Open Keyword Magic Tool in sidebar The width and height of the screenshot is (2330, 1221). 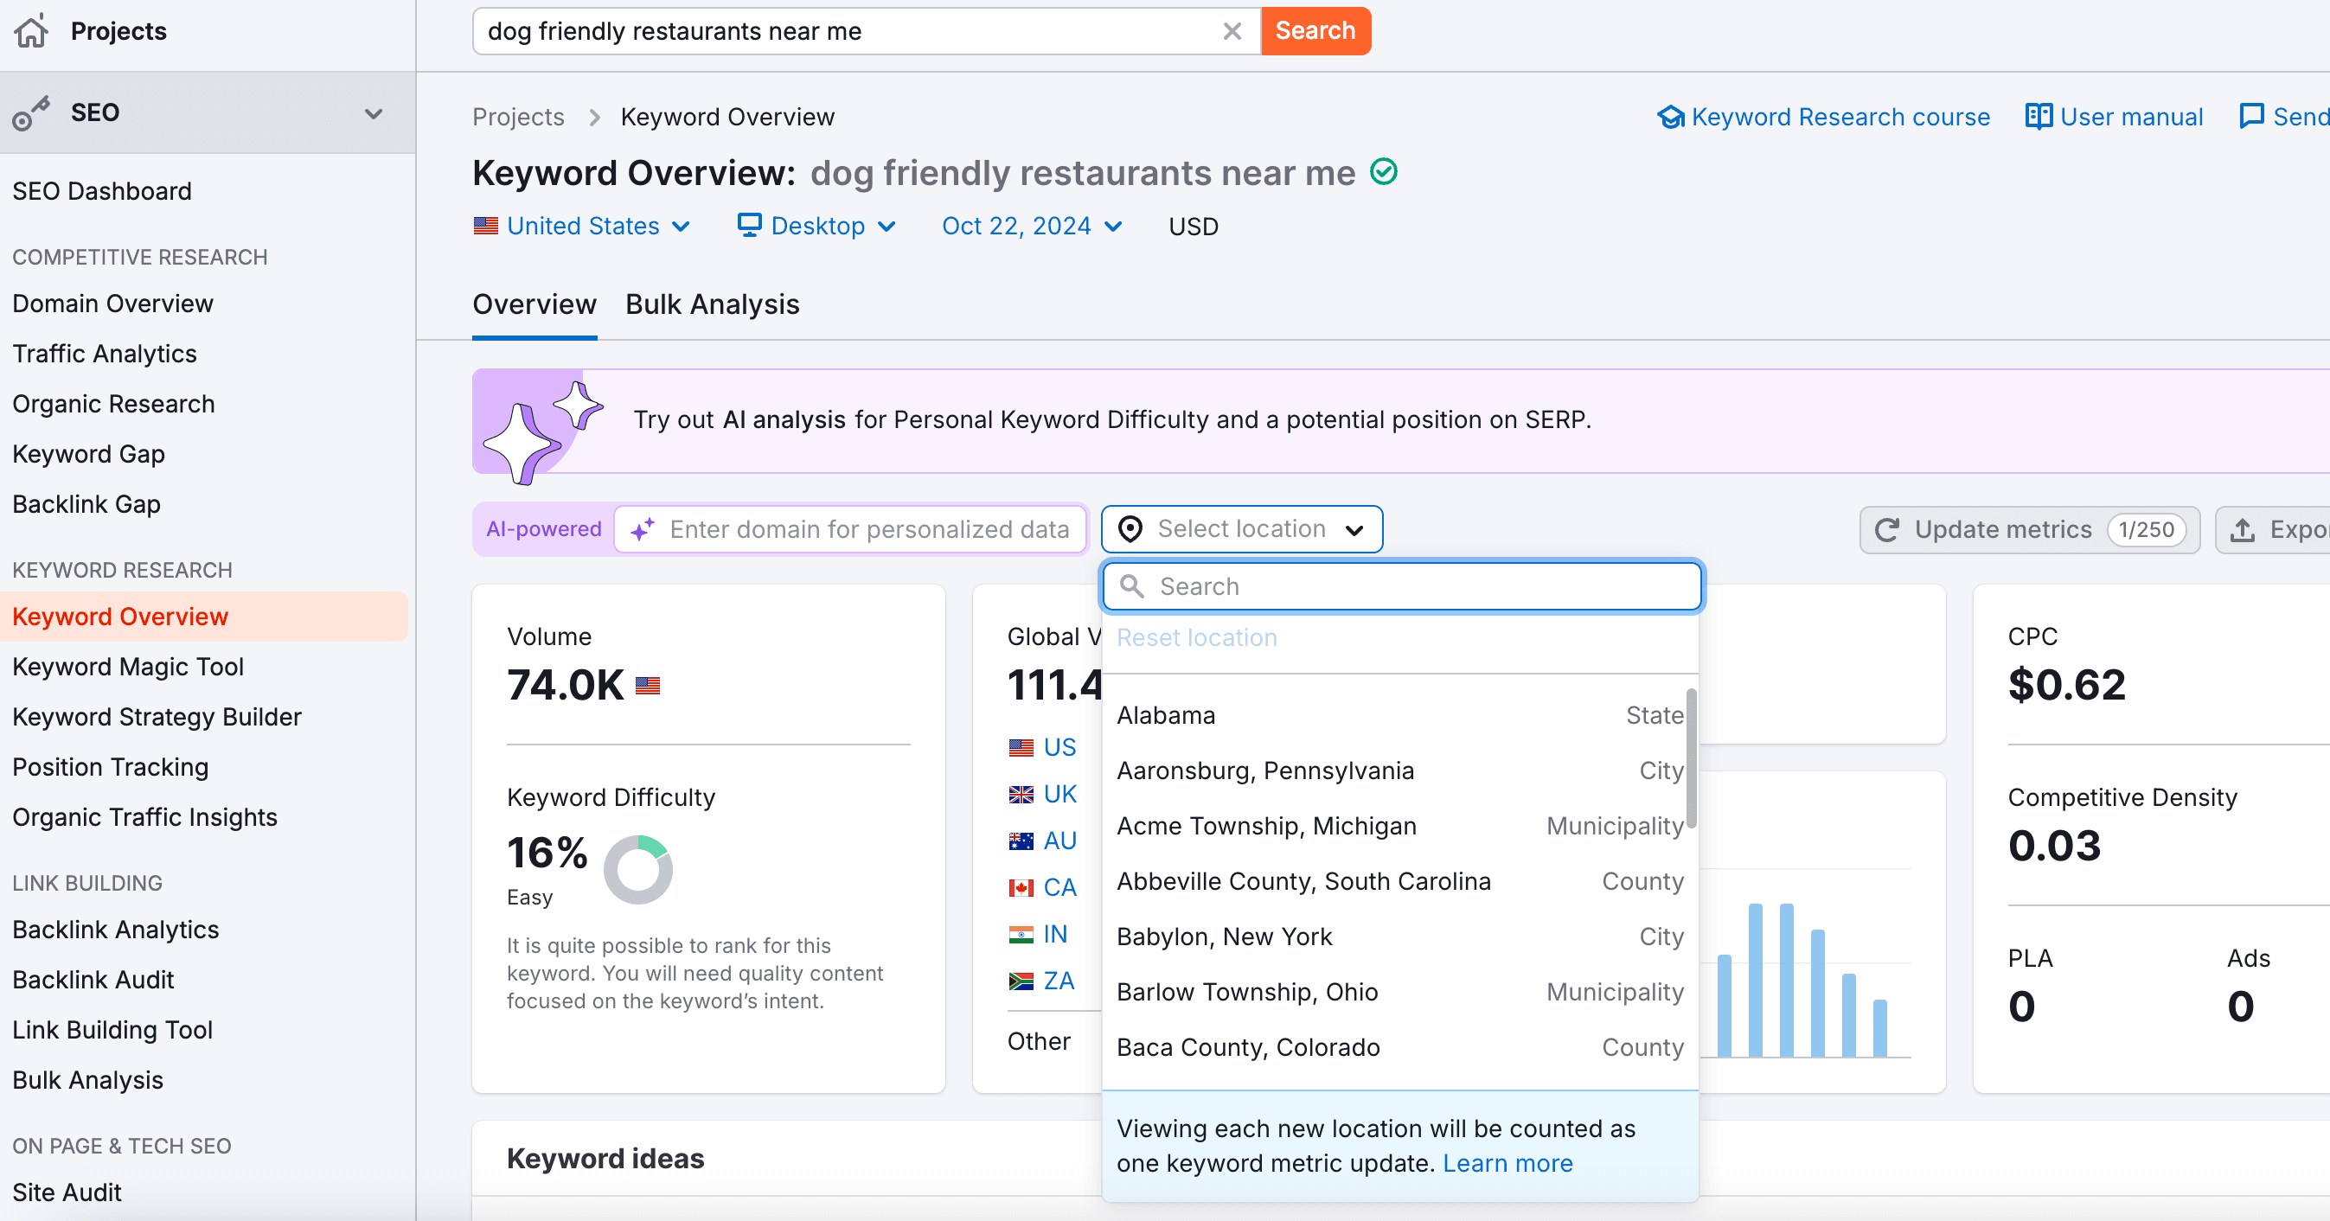pos(127,667)
